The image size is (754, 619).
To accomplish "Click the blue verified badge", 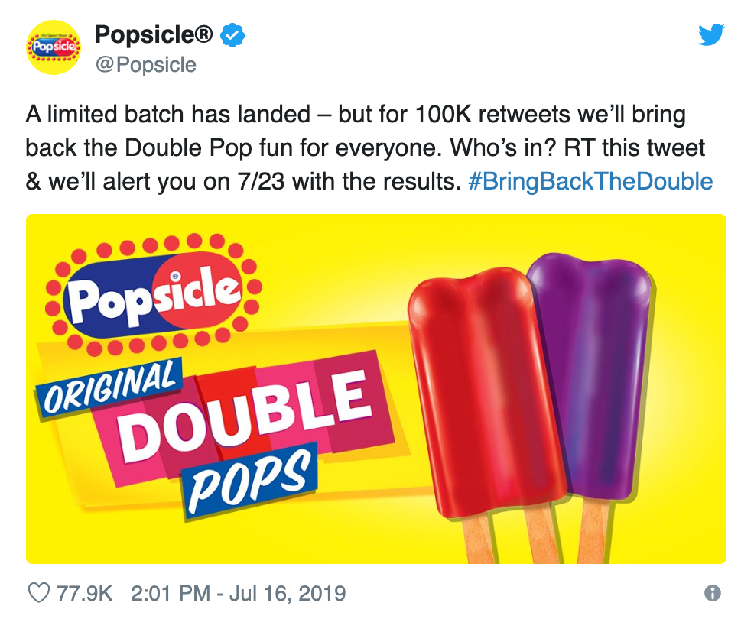I will (x=232, y=35).
